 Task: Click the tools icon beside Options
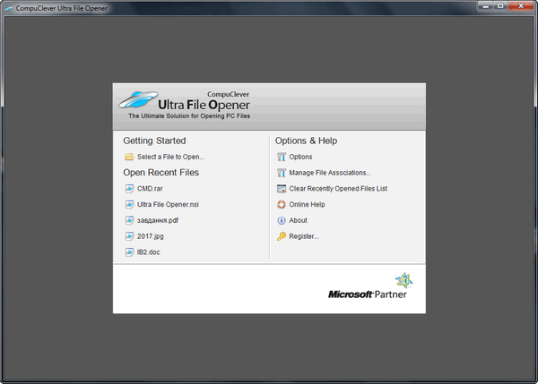(282, 157)
